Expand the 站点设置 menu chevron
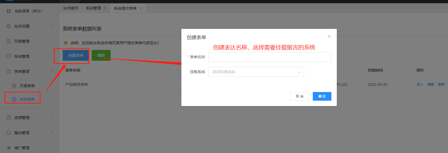 coord(52,26)
